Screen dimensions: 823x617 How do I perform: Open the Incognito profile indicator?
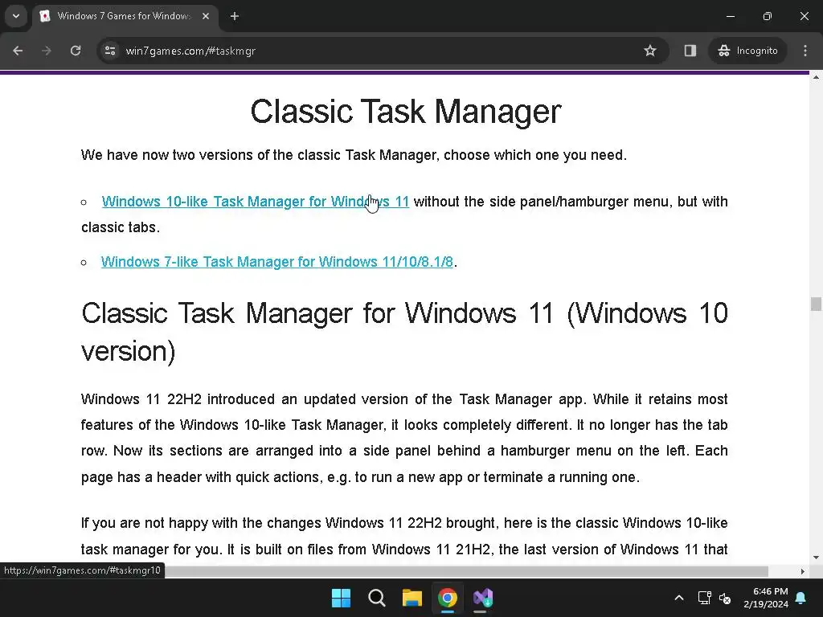pos(747,51)
